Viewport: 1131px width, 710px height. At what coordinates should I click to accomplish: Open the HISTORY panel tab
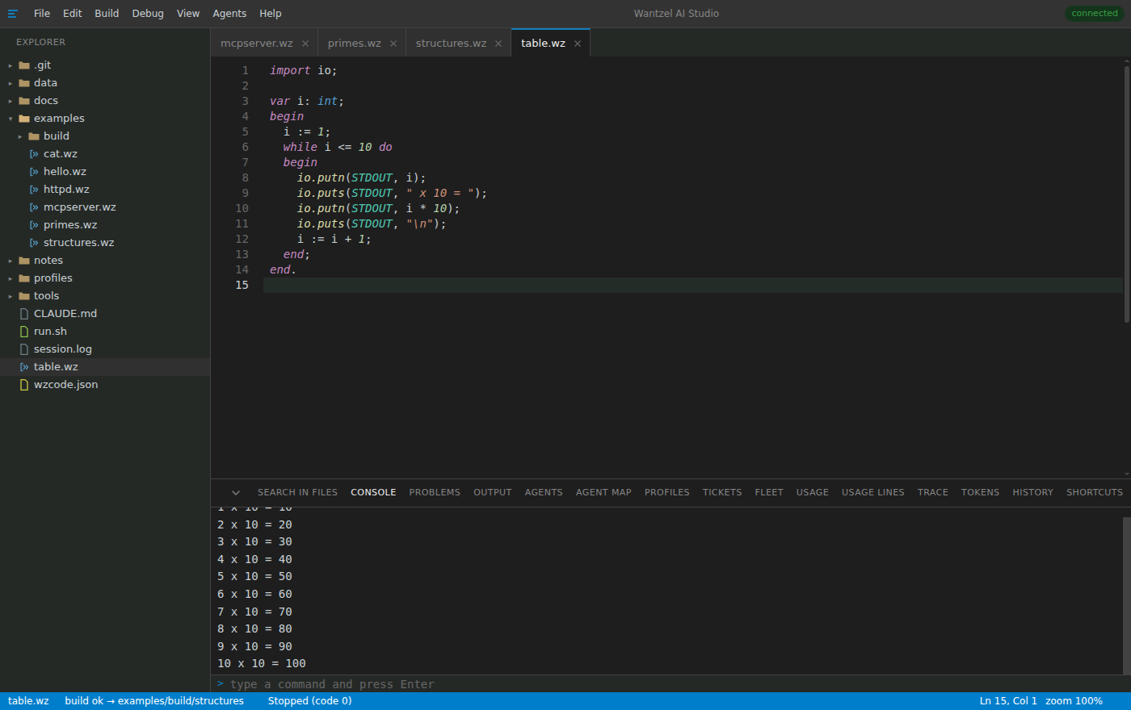[x=1033, y=492]
